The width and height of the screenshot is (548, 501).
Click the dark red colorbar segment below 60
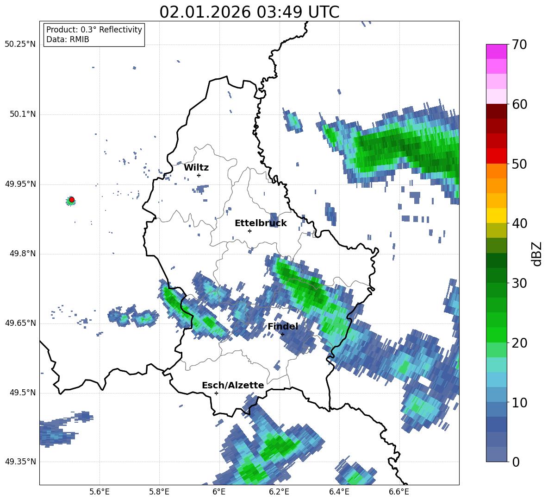[496, 111]
